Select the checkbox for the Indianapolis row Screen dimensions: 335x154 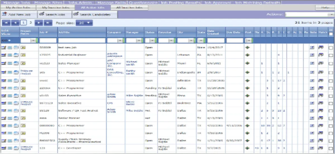tap(331, 72)
